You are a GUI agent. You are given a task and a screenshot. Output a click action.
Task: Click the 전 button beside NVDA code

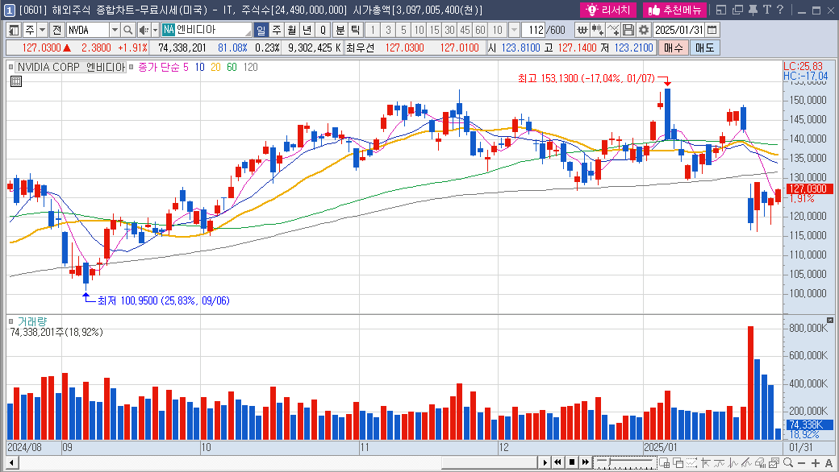(x=57, y=30)
